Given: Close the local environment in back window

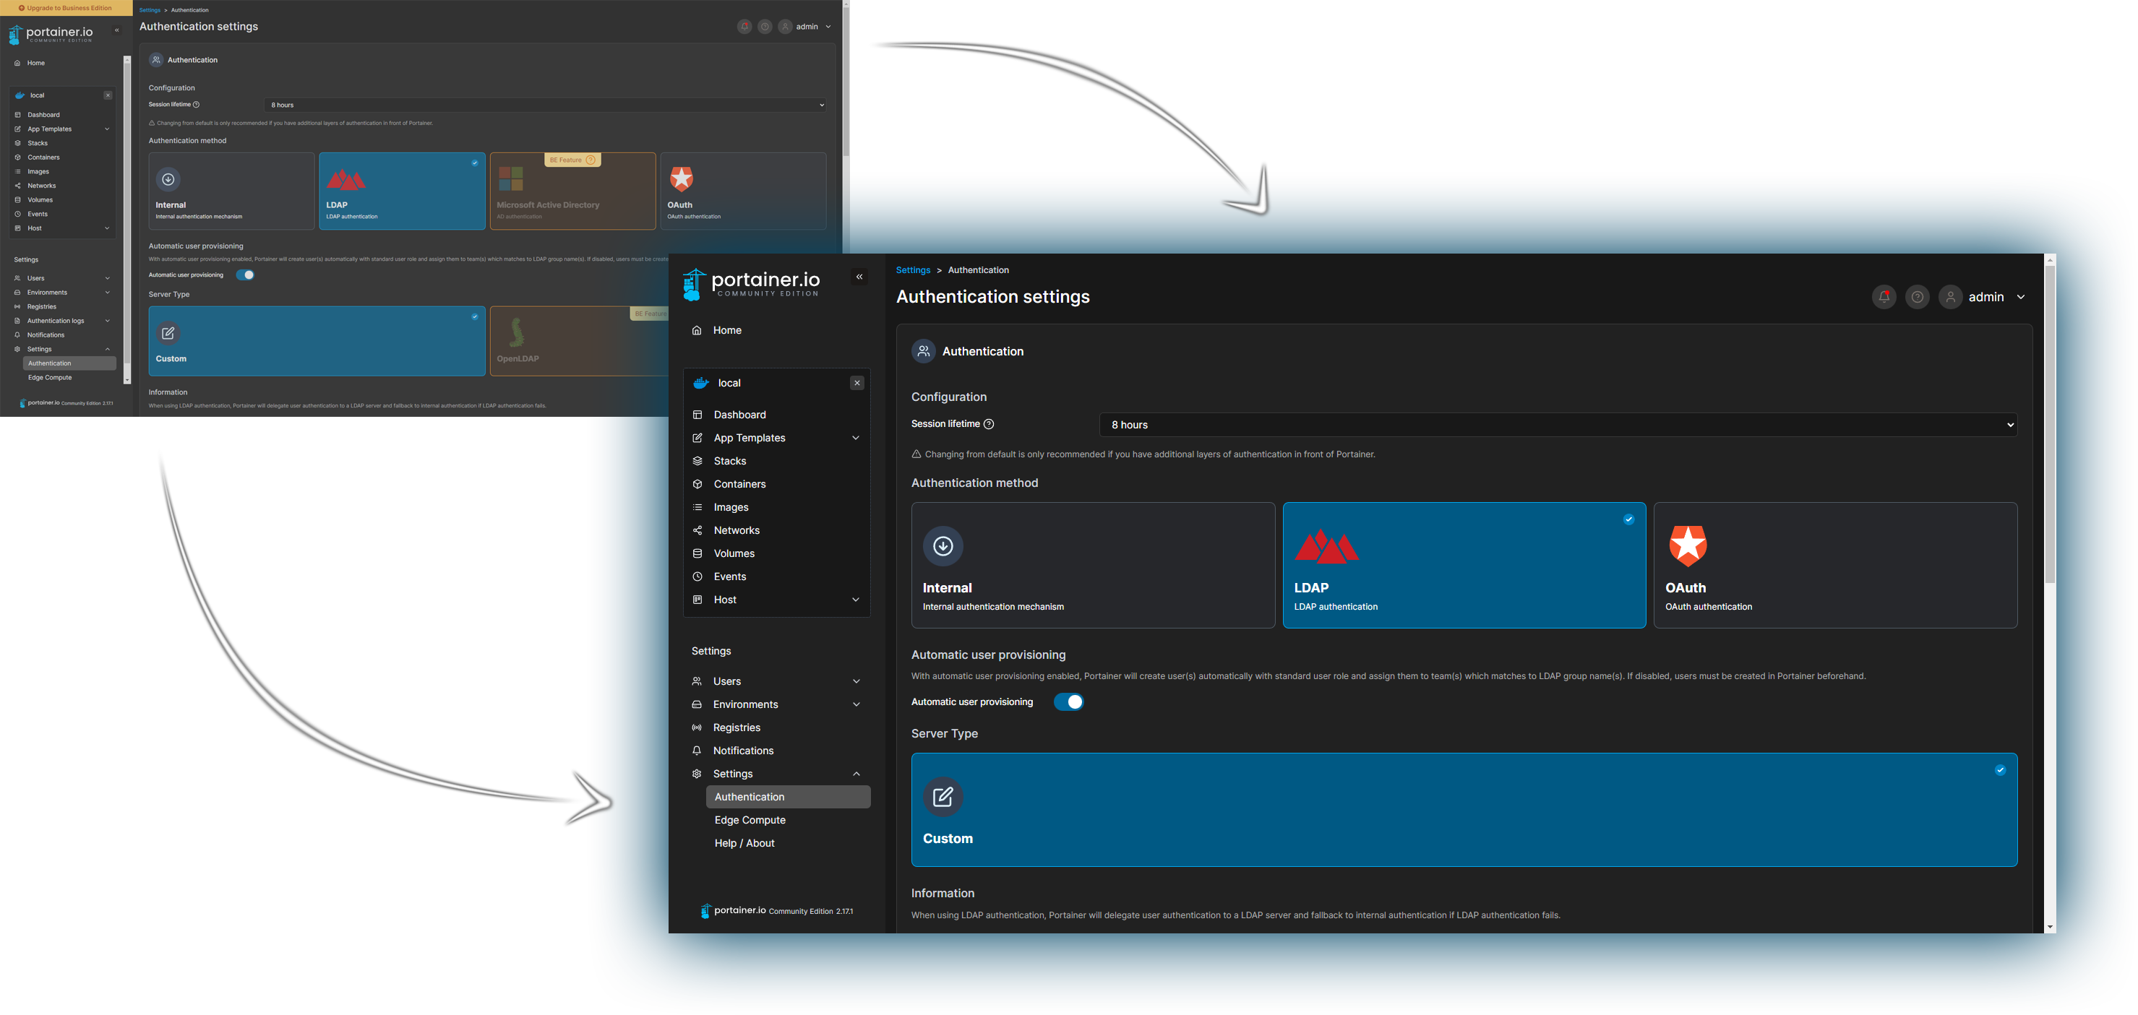Looking at the screenshot, I should (x=108, y=95).
